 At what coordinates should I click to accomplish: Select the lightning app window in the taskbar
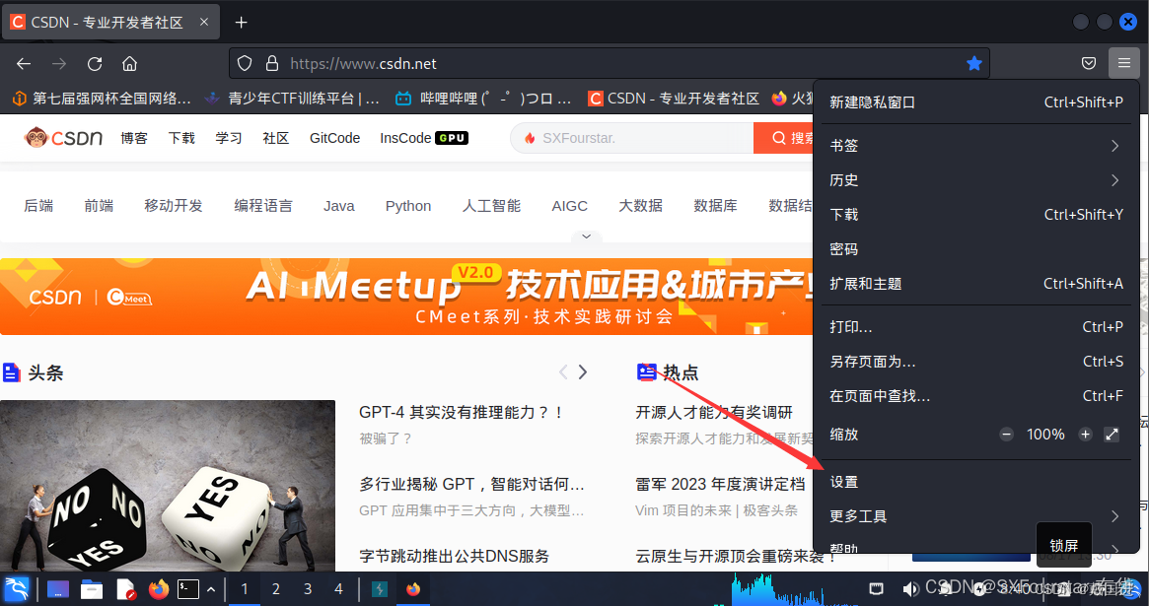380,589
